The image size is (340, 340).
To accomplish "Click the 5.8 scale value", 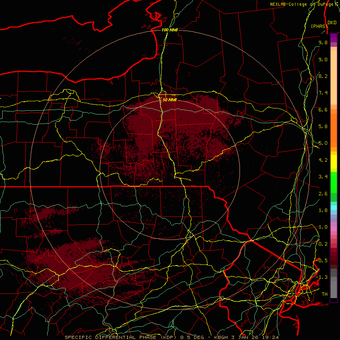I will pos(323,127).
